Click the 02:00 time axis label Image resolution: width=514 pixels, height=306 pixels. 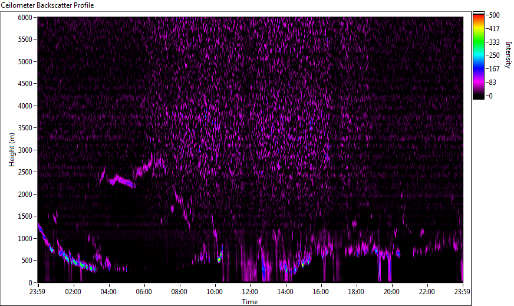coord(73,292)
